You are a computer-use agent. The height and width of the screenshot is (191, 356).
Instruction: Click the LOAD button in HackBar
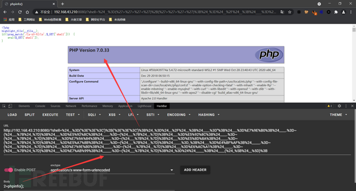coord(12,115)
